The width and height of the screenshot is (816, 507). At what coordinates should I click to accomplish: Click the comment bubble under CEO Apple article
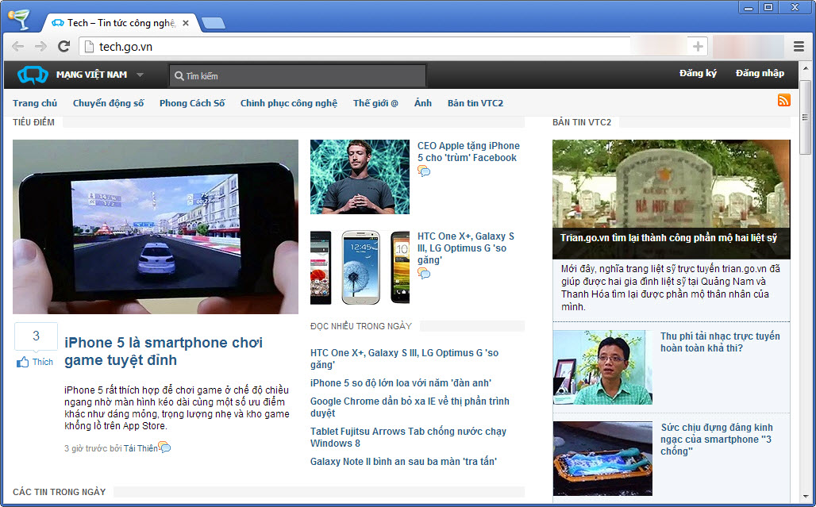(x=424, y=171)
